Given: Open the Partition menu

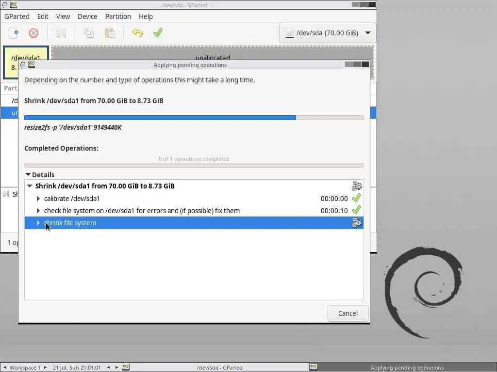Looking at the screenshot, I should tap(118, 16).
